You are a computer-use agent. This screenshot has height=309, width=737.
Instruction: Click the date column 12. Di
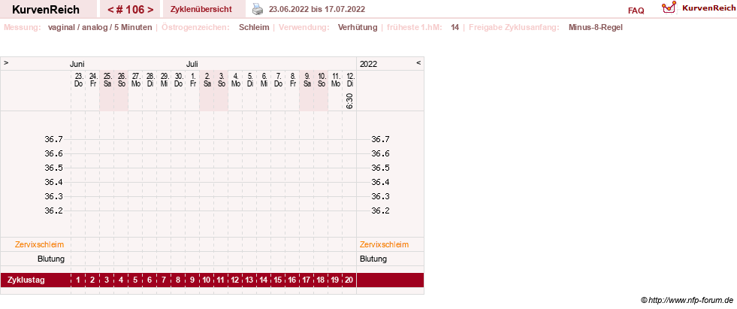click(349, 80)
